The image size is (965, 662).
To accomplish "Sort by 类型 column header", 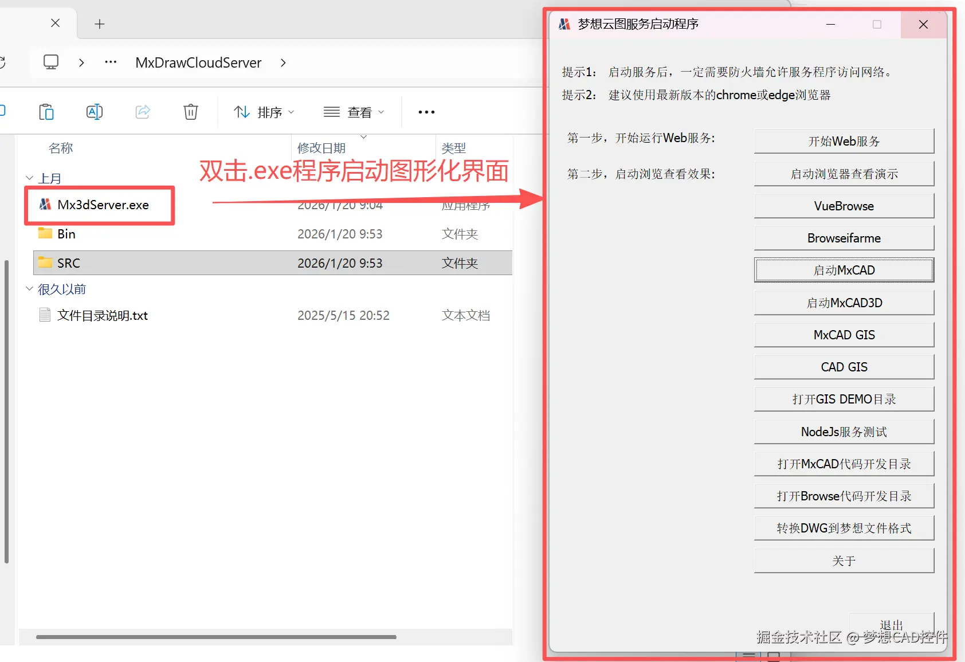I will click(x=454, y=148).
